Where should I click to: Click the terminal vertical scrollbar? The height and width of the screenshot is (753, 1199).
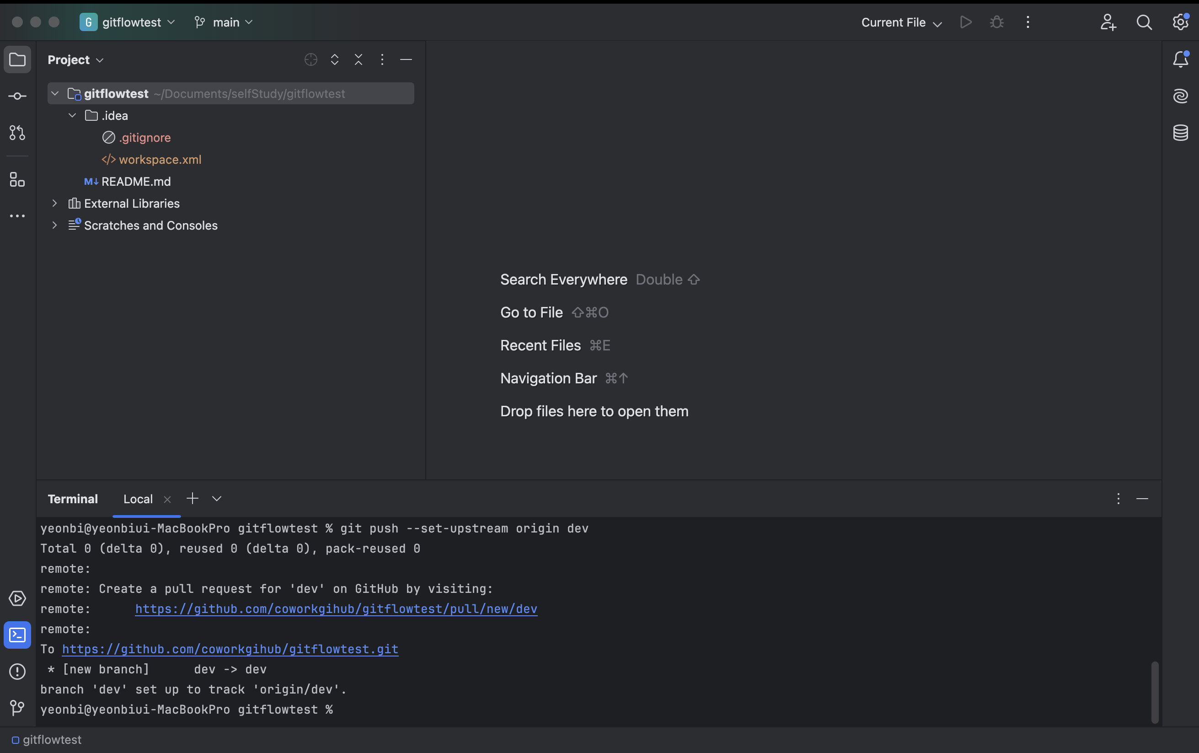click(x=1154, y=692)
